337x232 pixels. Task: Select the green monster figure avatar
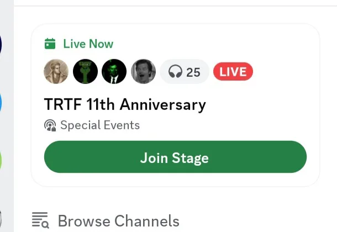point(85,72)
